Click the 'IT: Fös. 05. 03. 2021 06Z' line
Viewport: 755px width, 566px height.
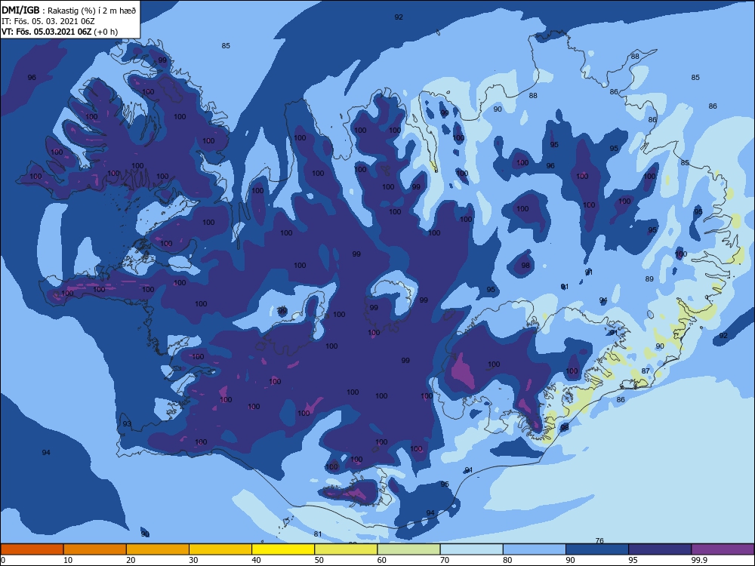[x=48, y=21]
